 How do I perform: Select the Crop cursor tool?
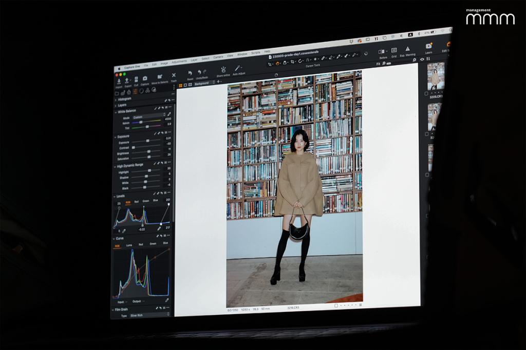point(292,62)
